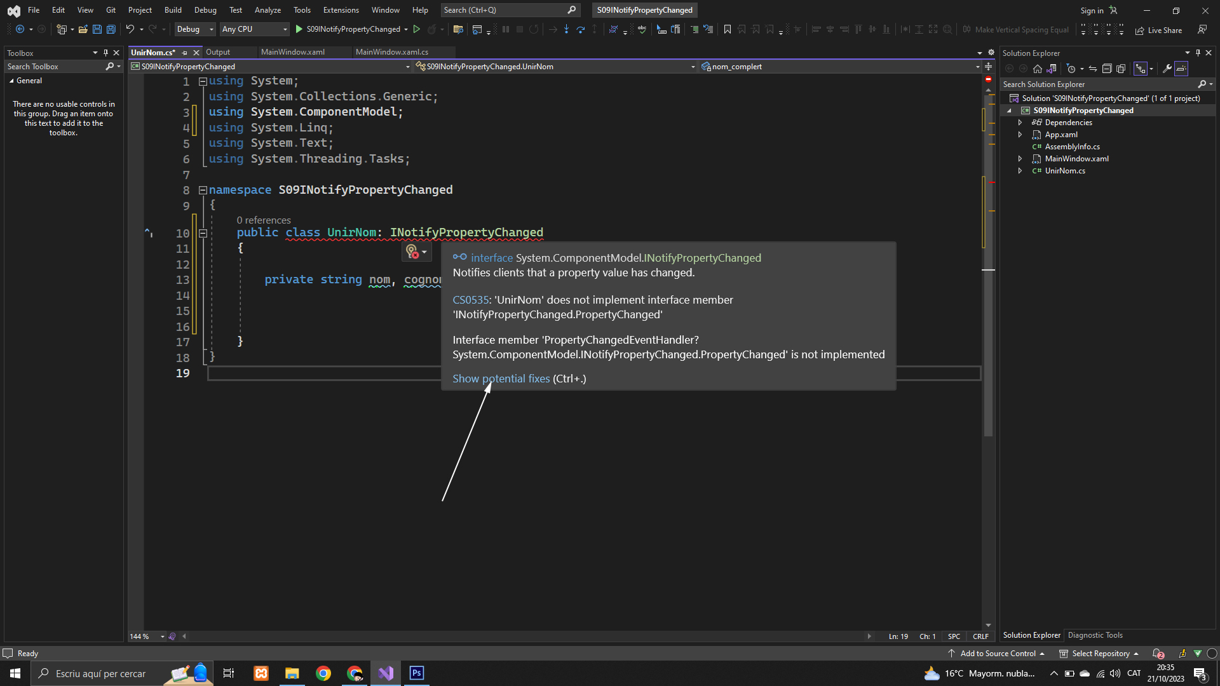Click the Step Into debug icon
Viewport: 1220px width, 686px height.
point(566,29)
